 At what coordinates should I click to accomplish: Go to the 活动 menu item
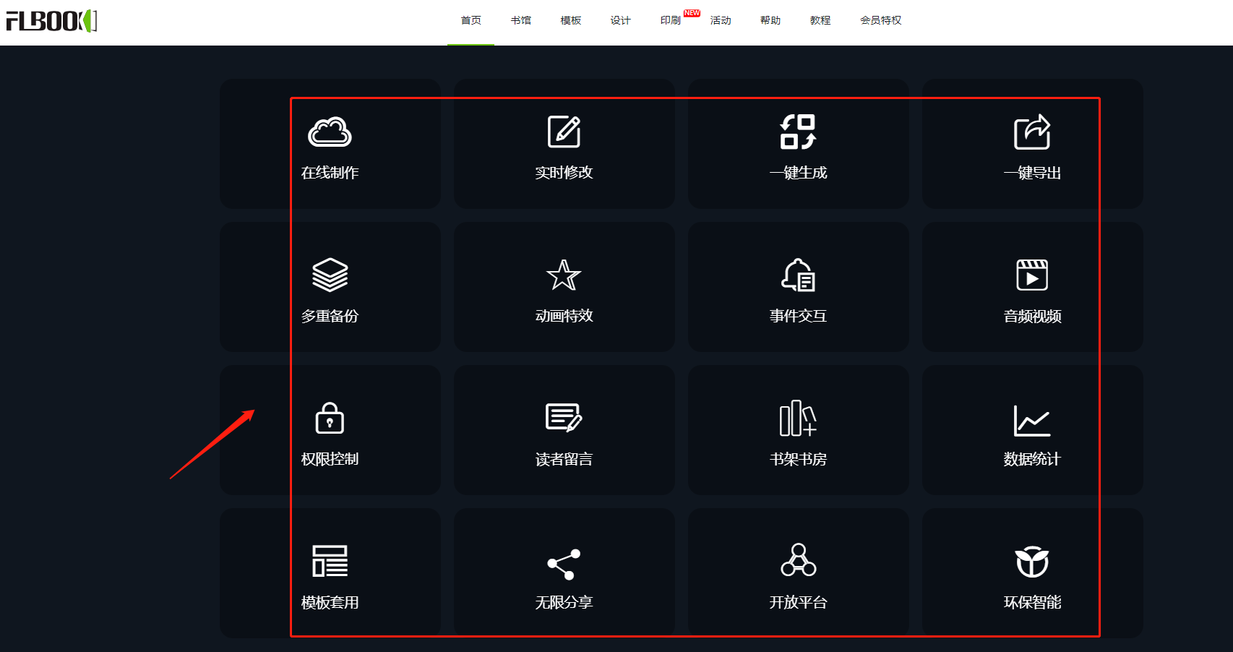721,20
